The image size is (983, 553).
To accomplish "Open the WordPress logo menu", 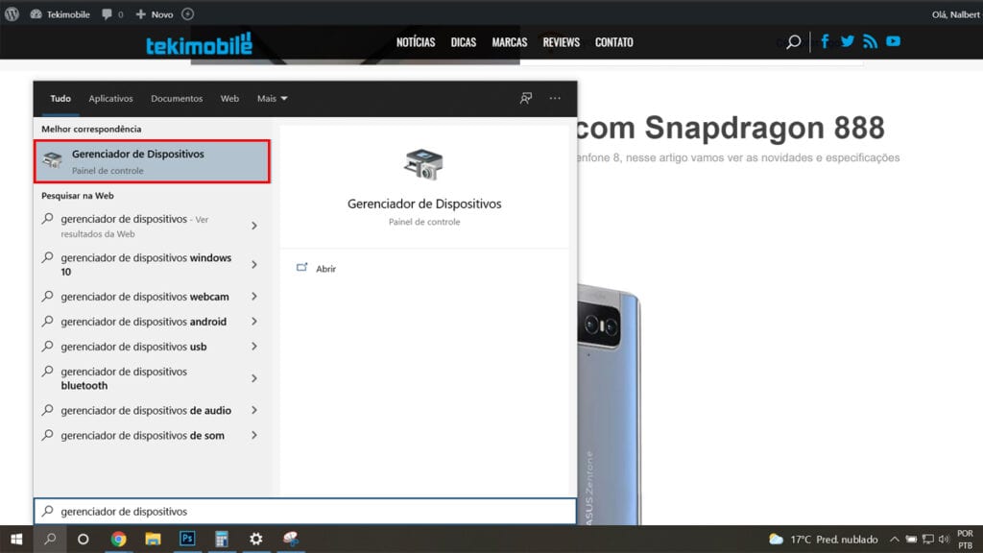I will click(x=12, y=13).
